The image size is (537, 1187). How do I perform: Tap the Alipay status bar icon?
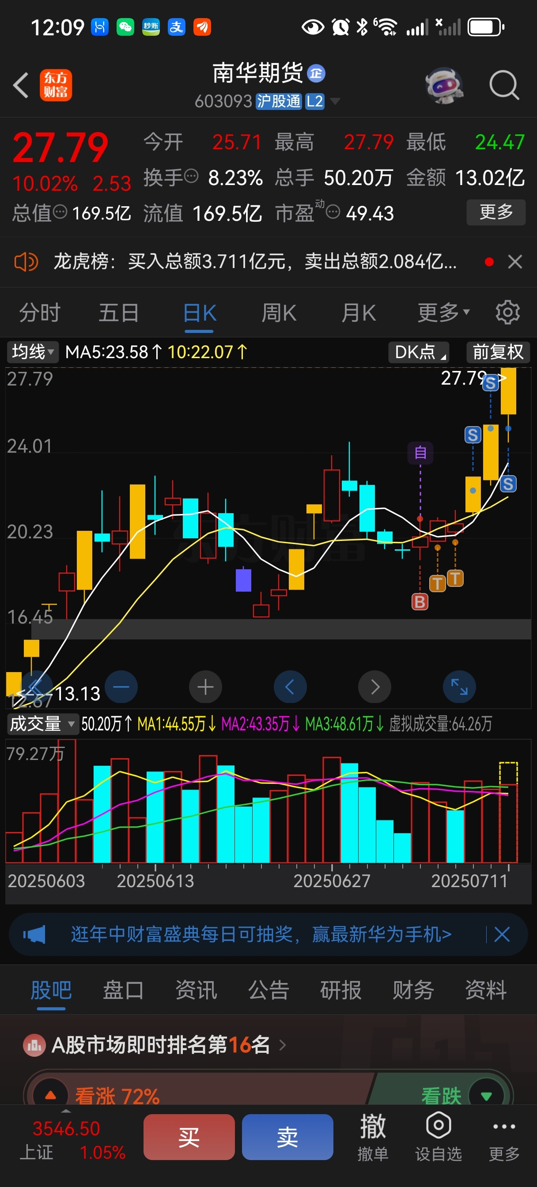tap(177, 27)
